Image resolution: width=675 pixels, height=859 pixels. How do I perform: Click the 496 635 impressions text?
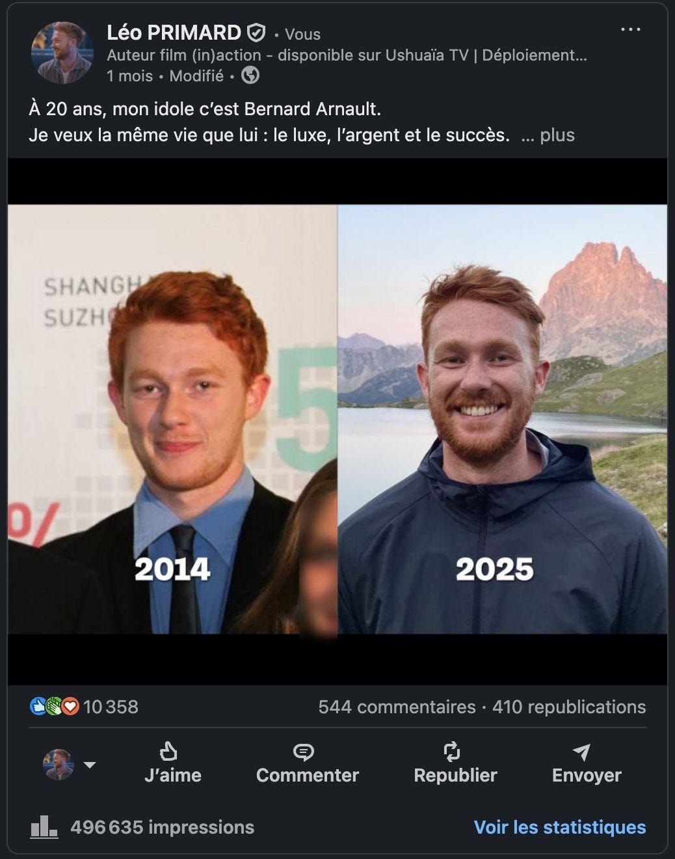[162, 827]
